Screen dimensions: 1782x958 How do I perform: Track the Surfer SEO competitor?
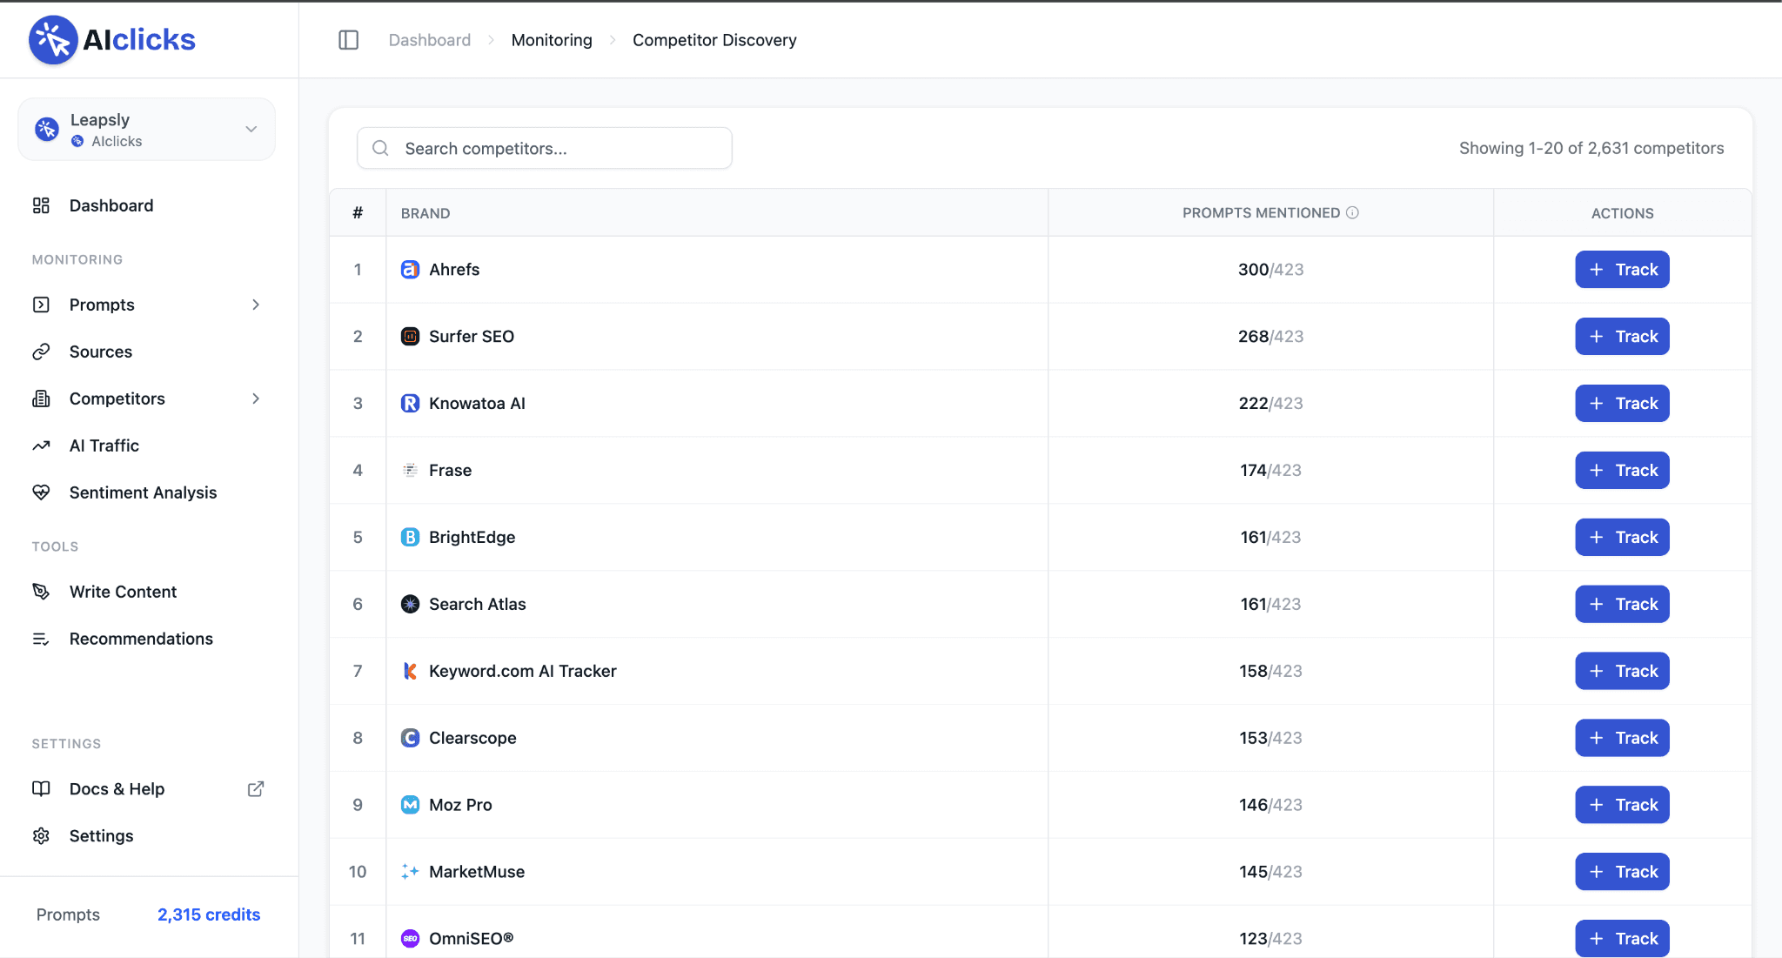coord(1622,337)
